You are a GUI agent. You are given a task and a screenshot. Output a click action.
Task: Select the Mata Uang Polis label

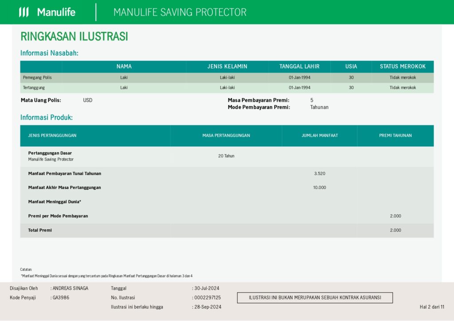[x=41, y=100]
